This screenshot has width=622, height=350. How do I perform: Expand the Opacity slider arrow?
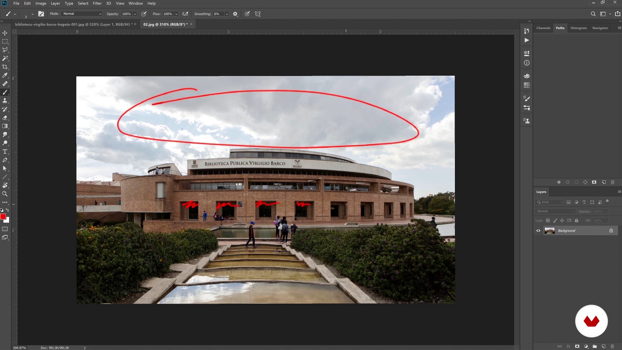pos(135,14)
